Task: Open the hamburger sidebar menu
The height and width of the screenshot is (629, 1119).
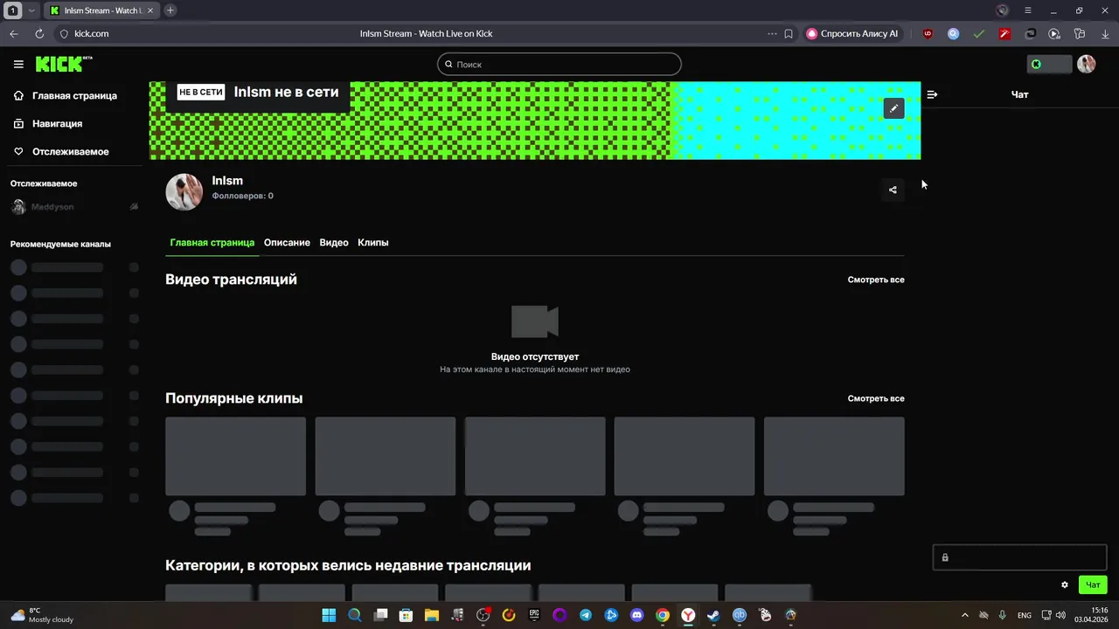Action: pos(18,64)
